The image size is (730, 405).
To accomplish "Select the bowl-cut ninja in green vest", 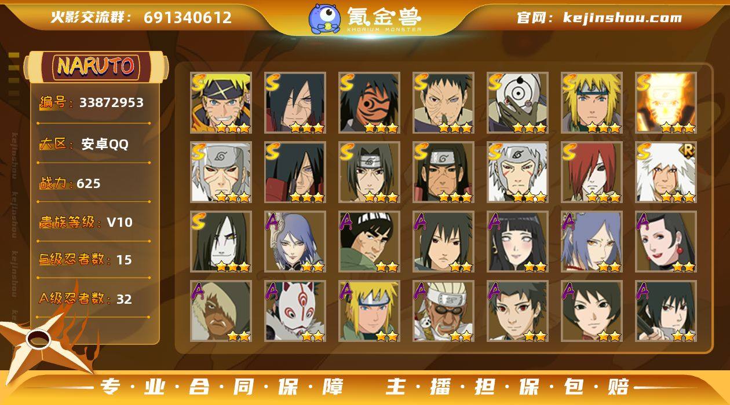I will pyautogui.click(x=369, y=242).
